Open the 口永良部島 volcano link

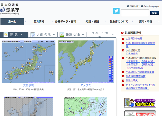(x=132, y=54)
